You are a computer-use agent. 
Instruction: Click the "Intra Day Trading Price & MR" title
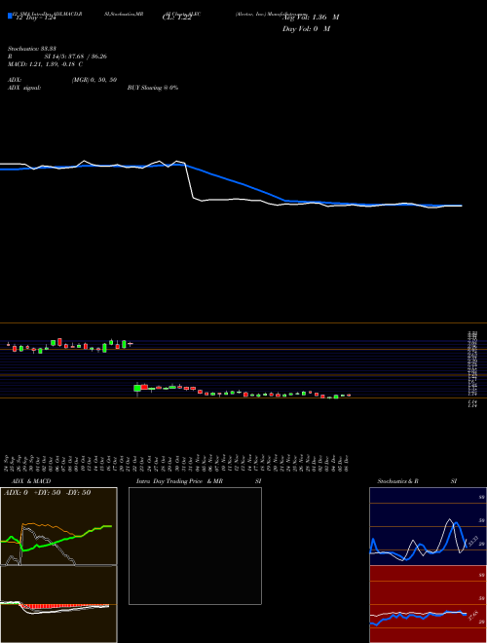pyautogui.click(x=179, y=481)
